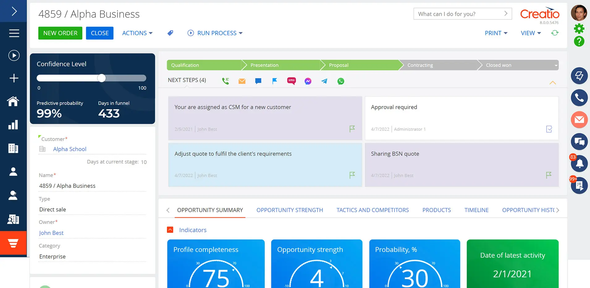Click the Telegram icon in Next Steps
This screenshot has width=590, height=288.
[x=324, y=81]
